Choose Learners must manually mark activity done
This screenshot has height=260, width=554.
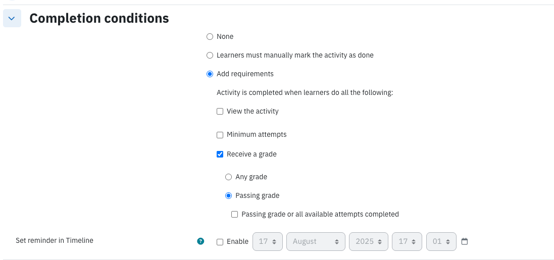coord(210,55)
